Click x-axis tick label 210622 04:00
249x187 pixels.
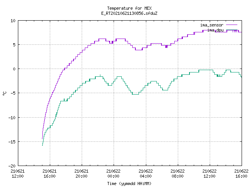tap(146, 174)
